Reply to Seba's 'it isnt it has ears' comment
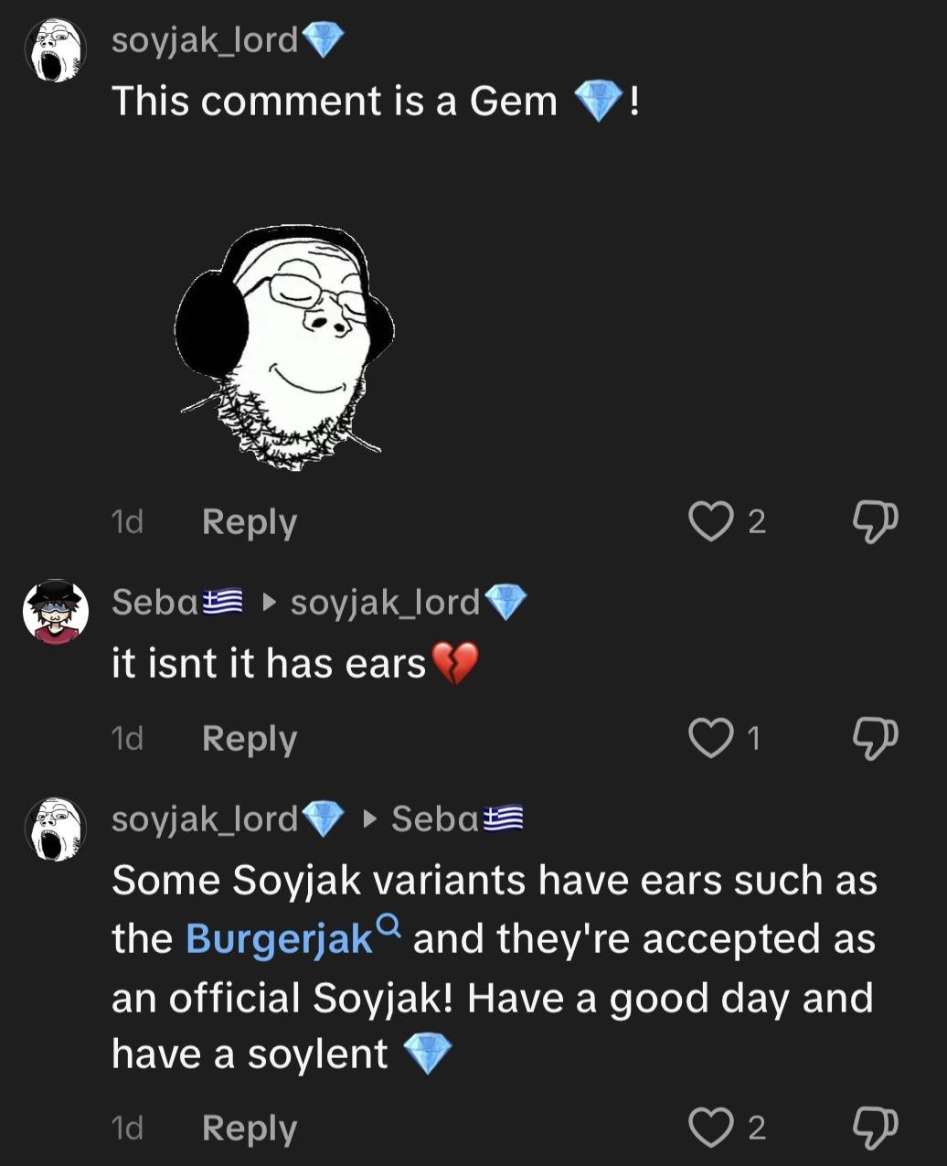 click(249, 738)
